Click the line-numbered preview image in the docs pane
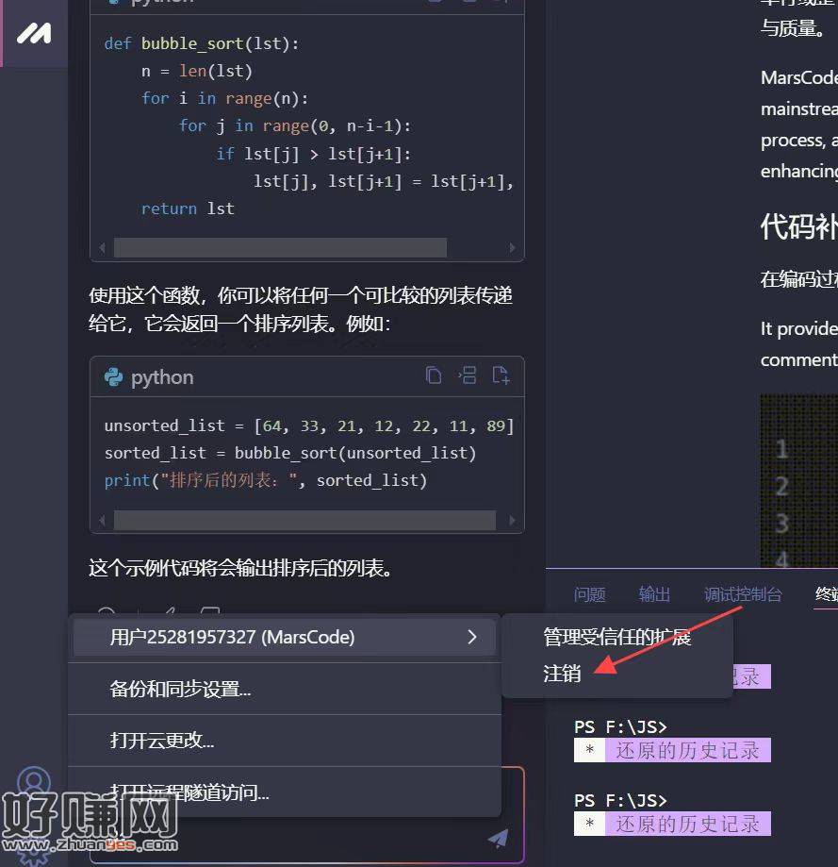Viewport: 838px width, 867px height. (798, 480)
